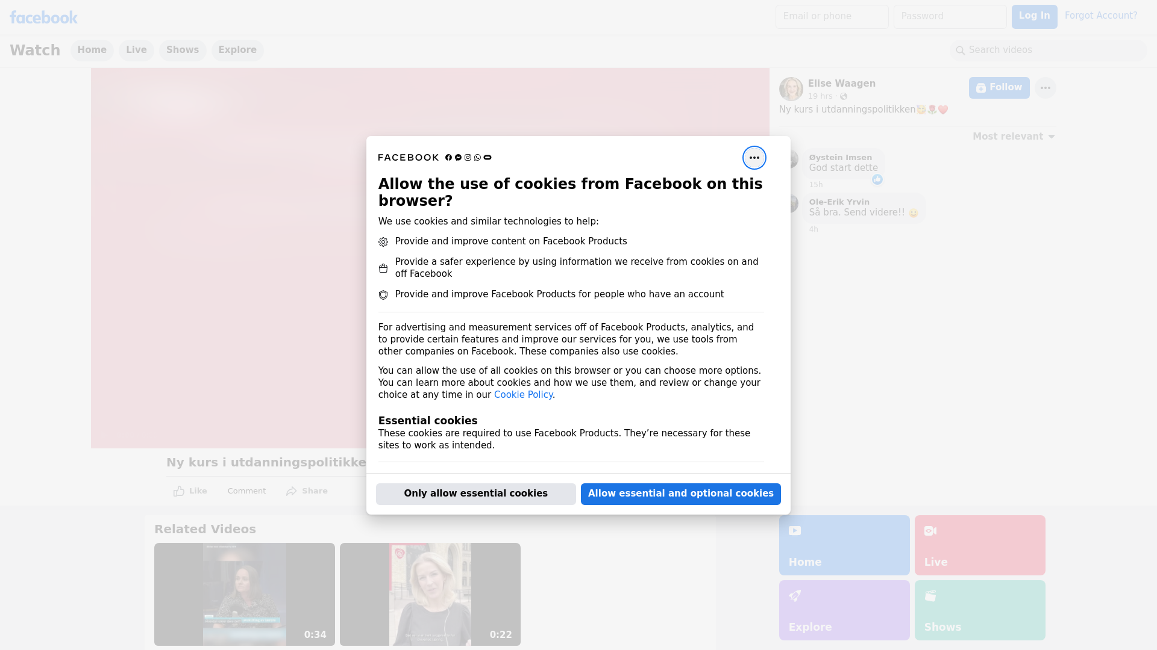Click the Live tile camera icon

tap(930, 531)
